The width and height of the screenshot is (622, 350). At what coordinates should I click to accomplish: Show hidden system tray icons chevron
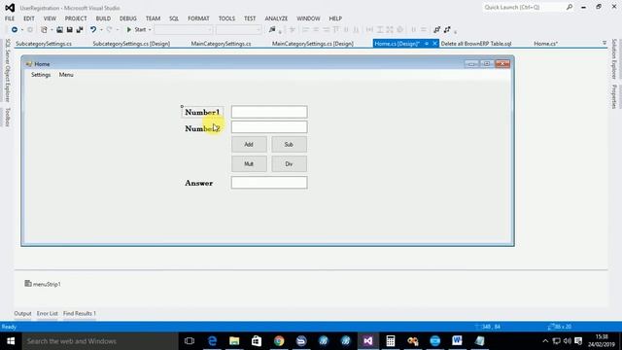click(545, 341)
